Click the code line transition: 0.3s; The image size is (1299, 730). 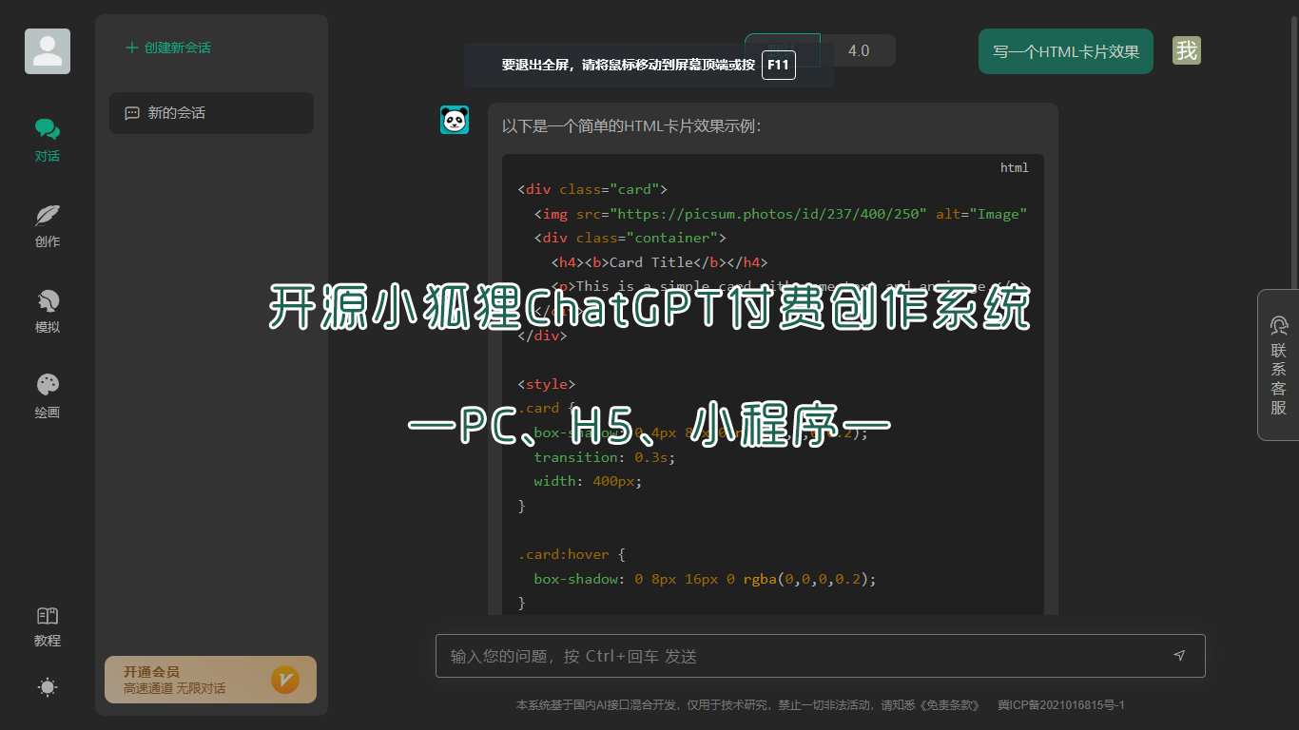[x=605, y=457]
